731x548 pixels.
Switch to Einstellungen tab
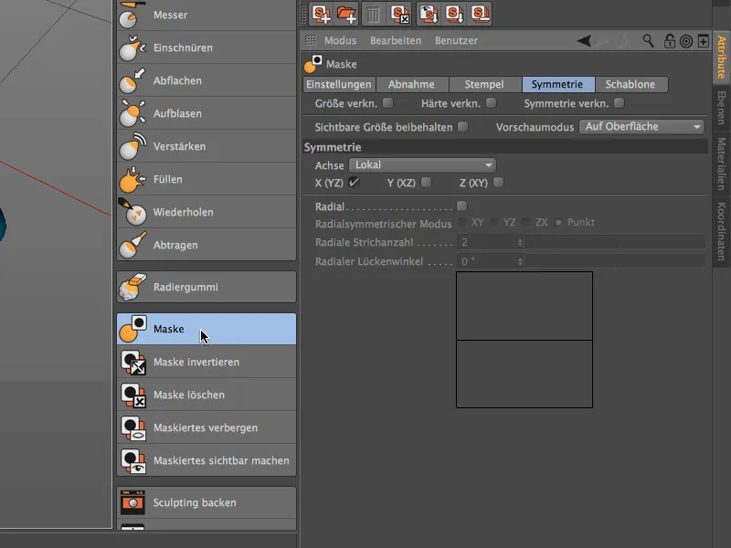click(x=339, y=84)
